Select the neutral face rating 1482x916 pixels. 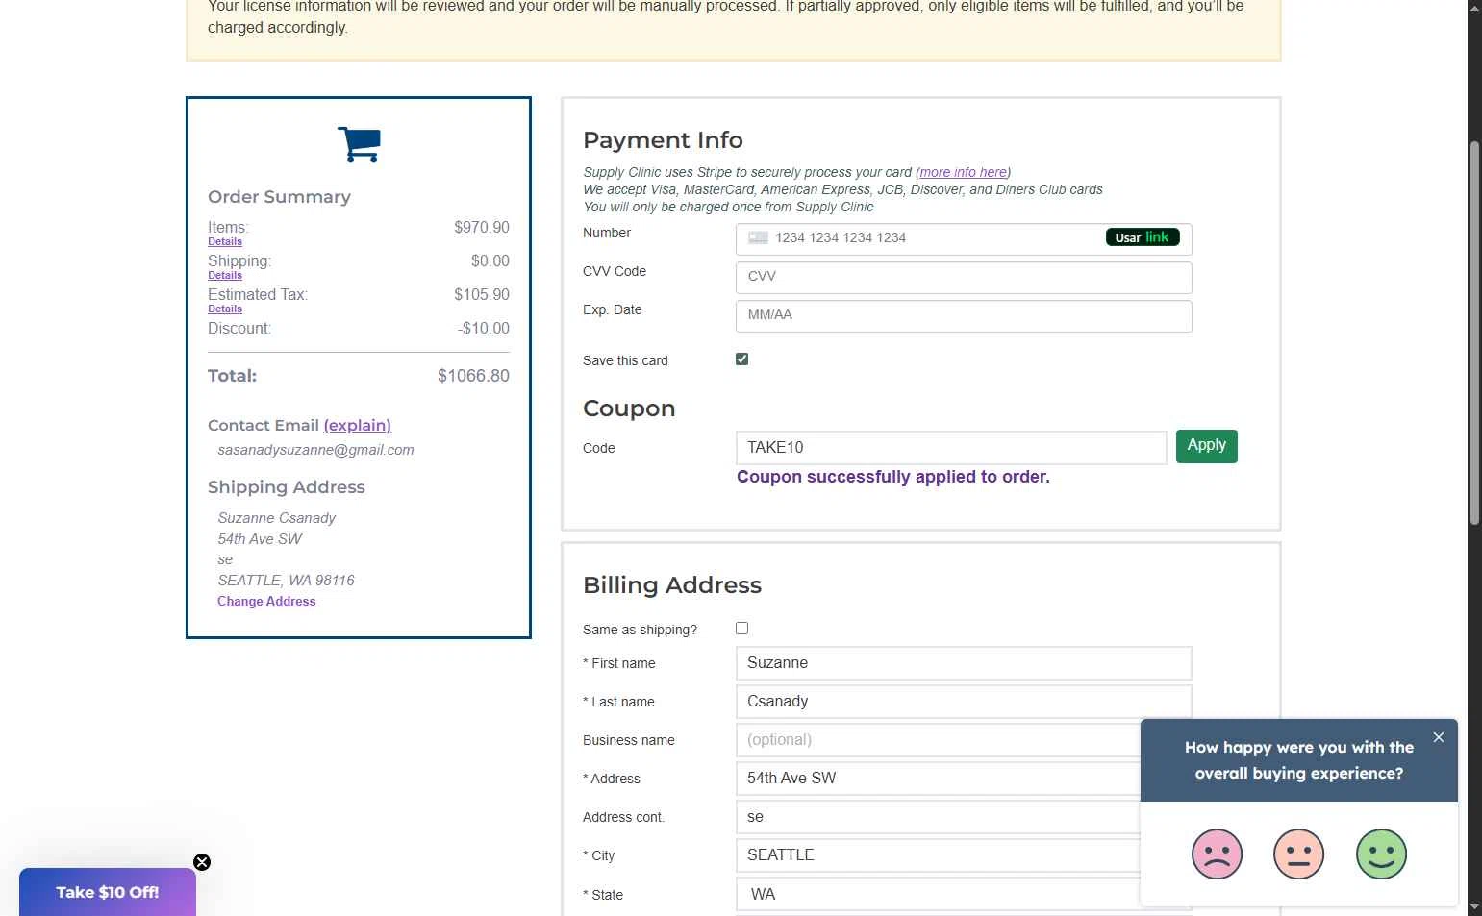1298,854
